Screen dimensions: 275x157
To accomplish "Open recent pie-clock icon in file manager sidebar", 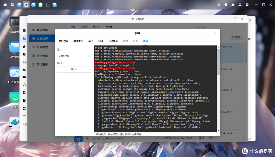I will [x=24, y=54].
